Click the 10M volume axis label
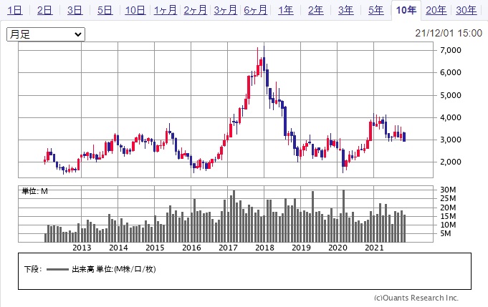 (448, 225)
